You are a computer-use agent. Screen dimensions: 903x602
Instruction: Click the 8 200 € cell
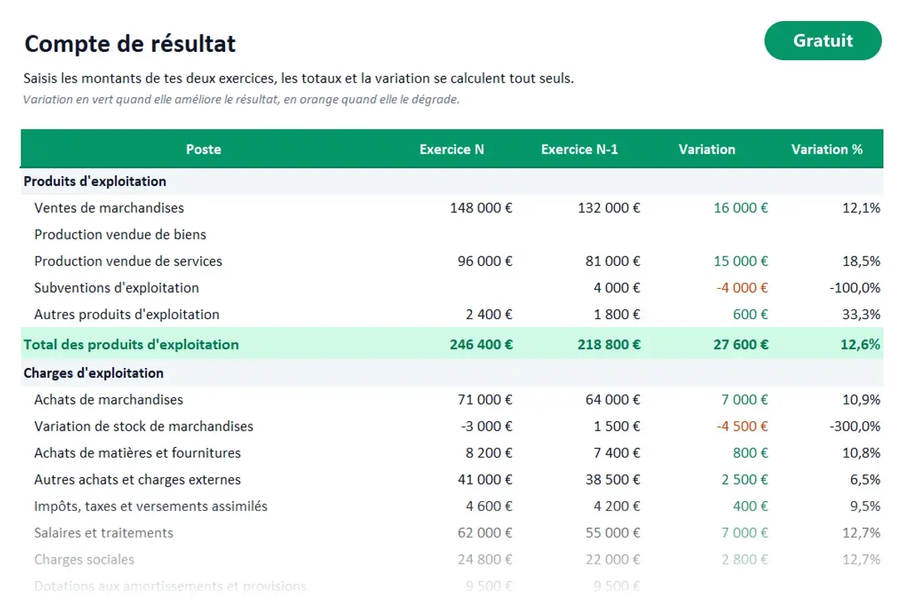488,453
